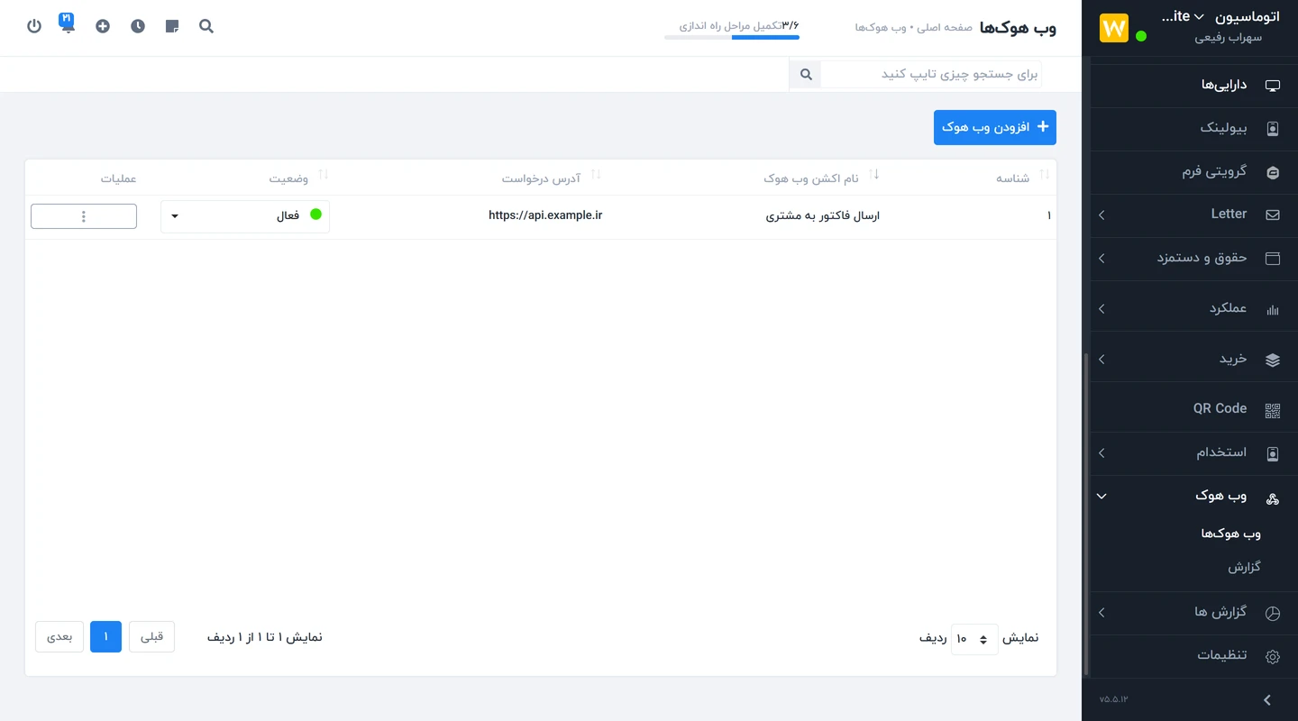Sort by نام اکشن وب هوک column
The image size is (1298, 721).
[873, 174]
